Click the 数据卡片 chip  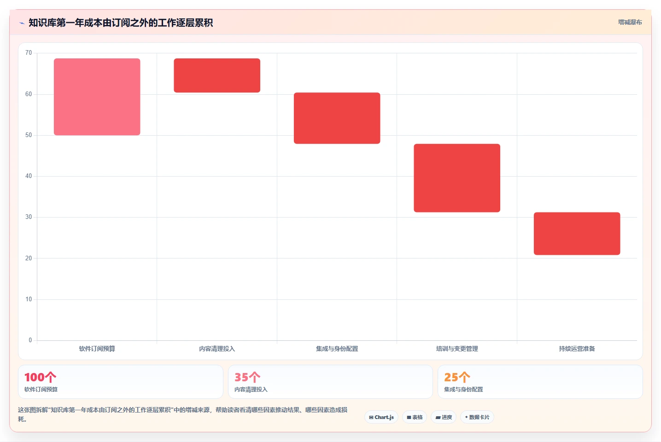(477, 417)
